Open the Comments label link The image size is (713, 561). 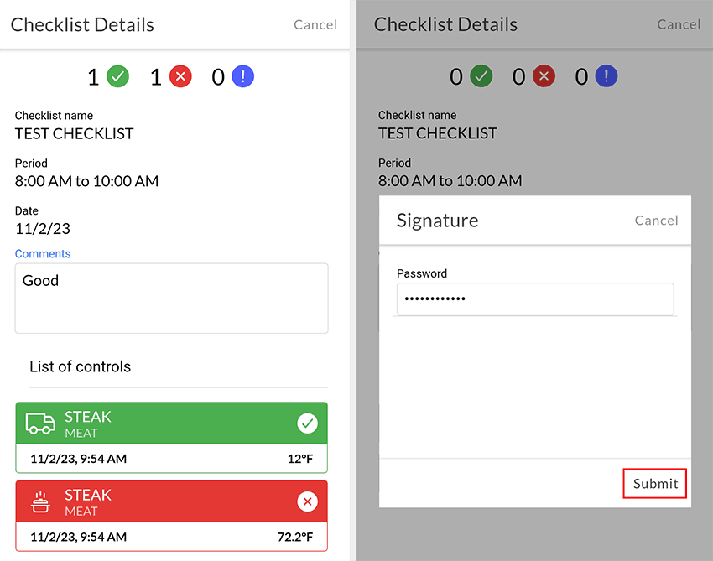point(43,254)
